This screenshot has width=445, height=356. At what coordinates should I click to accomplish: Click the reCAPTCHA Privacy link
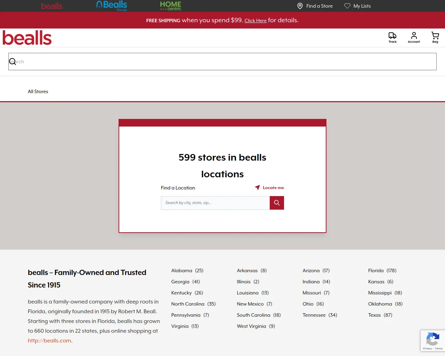point(427,348)
